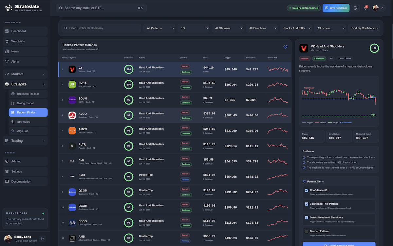
Task: Click the Palantir PLTR logo
Action: click(72, 146)
